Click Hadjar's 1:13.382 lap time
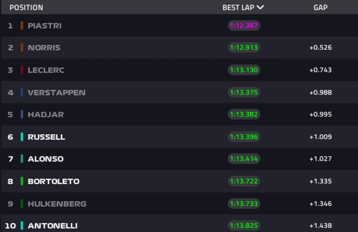This screenshot has height=232, width=358. [x=244, y=114]
